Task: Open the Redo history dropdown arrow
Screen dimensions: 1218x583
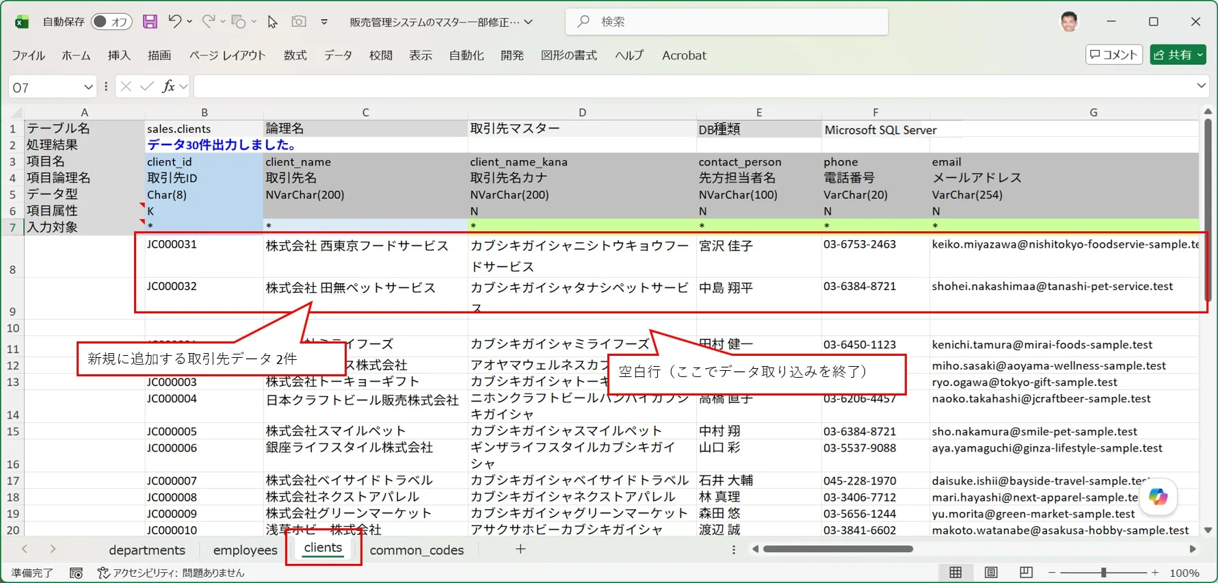Action: coord(223,22)
